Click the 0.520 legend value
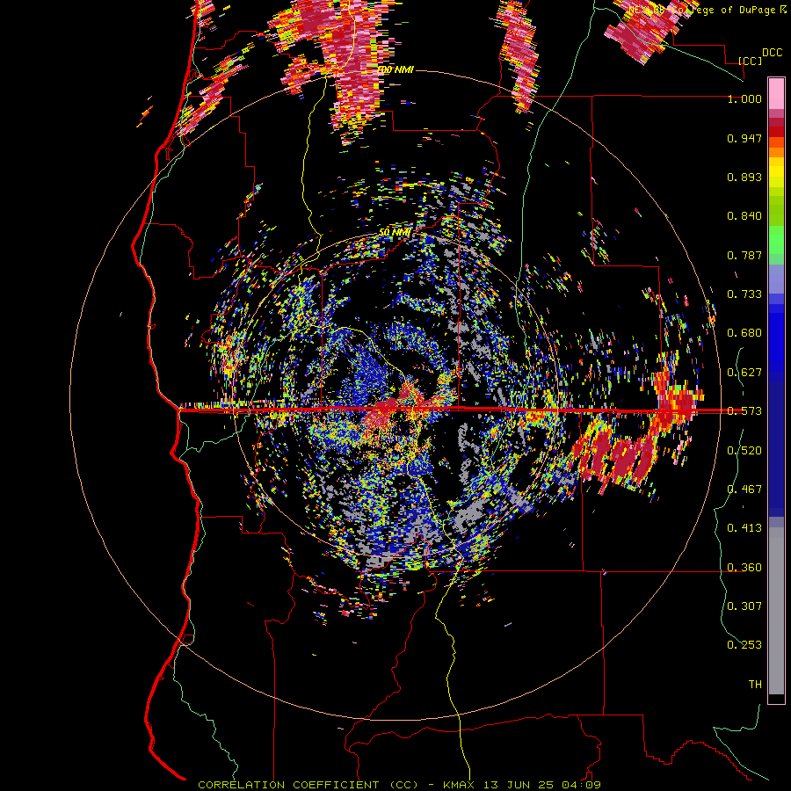Image resolution: width=791 pixels, height=791 pixels. 744,451
